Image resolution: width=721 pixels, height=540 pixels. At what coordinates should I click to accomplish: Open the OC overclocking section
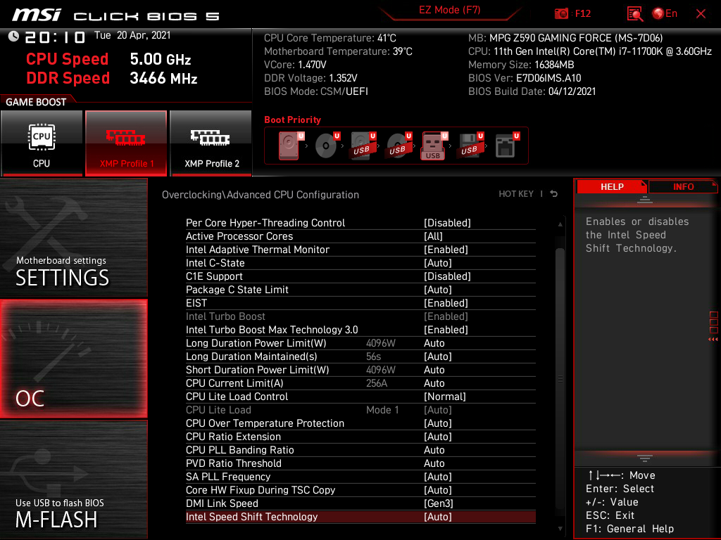click(73, 359)
